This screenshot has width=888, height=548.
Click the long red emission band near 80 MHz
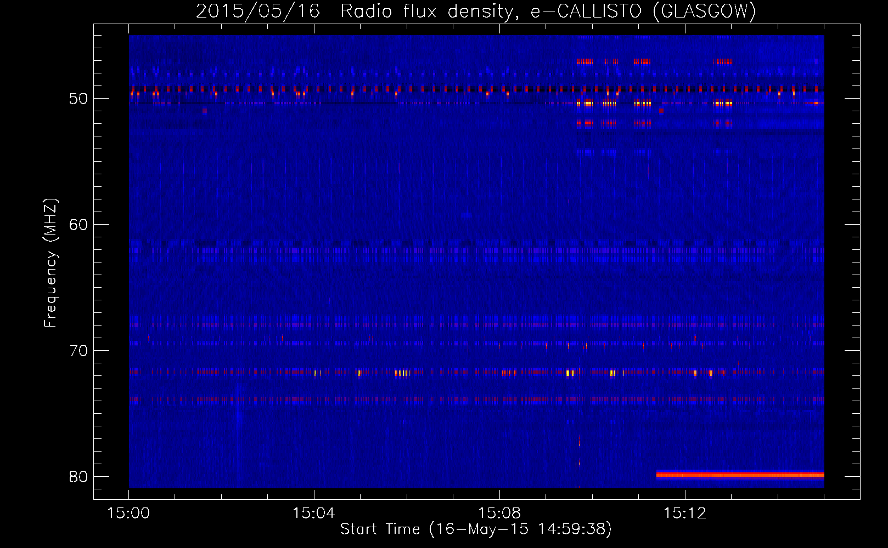740,475
